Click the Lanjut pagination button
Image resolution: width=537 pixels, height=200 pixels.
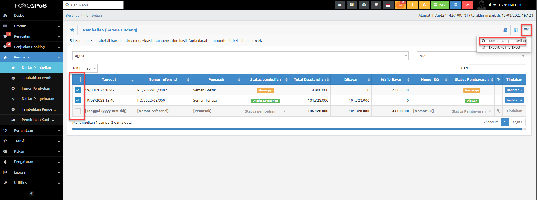pos(517,122)
